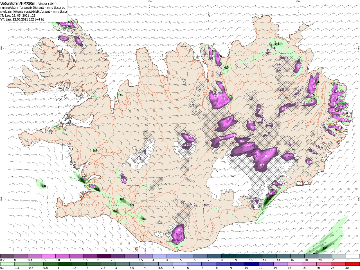
Task: Click the grey-green 3 rain legend swatch
Action: (122, 264)
